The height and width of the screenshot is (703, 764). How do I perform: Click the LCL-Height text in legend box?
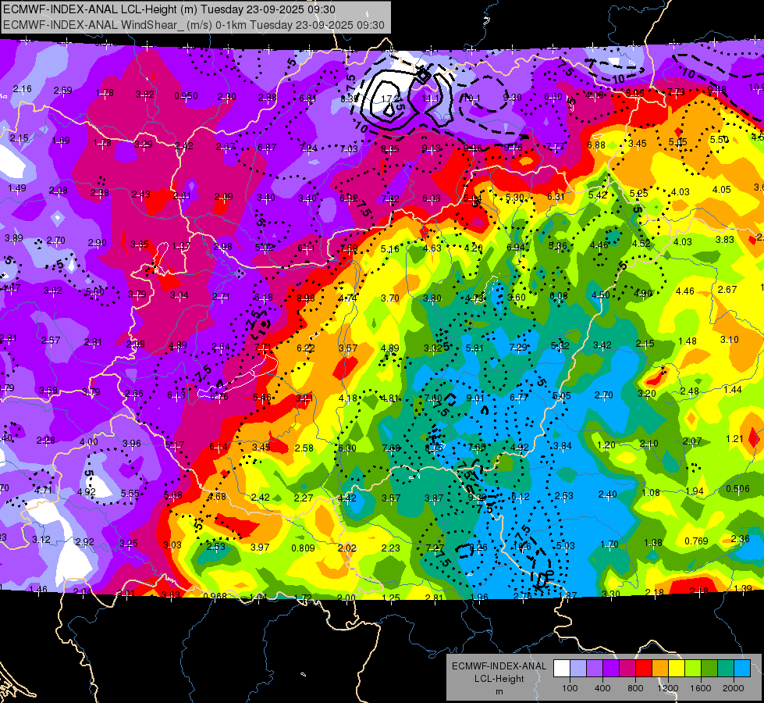click(x=499, y=679)
